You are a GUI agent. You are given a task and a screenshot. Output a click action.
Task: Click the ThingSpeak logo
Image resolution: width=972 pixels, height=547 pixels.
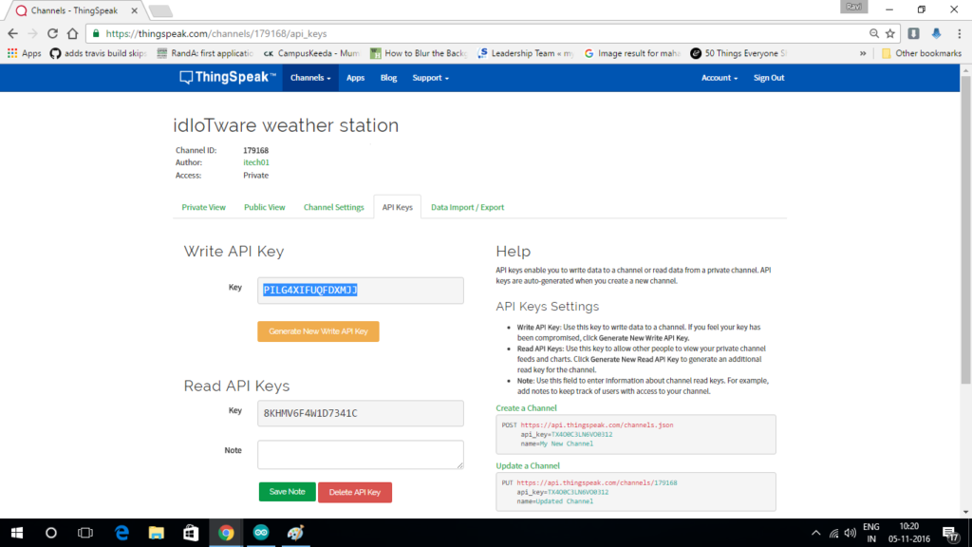coord(228,78)
